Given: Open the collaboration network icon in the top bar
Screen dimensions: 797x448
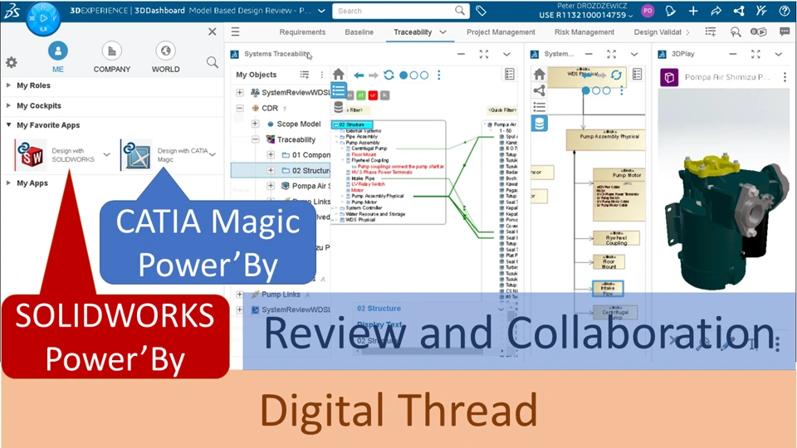Looking at the screenshot, I should click(739, 11).
